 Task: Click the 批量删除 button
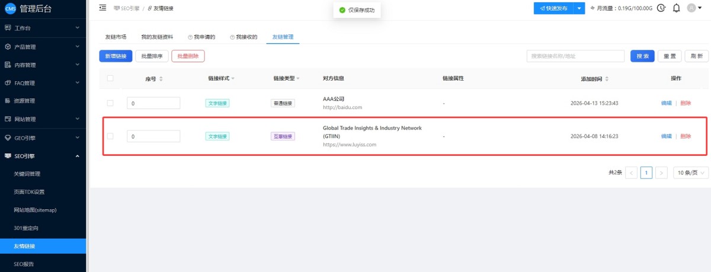188,56
